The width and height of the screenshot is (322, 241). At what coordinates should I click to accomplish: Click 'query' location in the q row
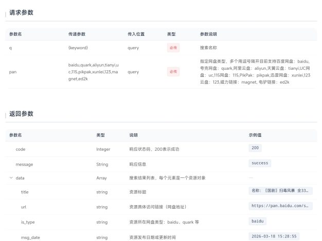[x=133, y=48]
